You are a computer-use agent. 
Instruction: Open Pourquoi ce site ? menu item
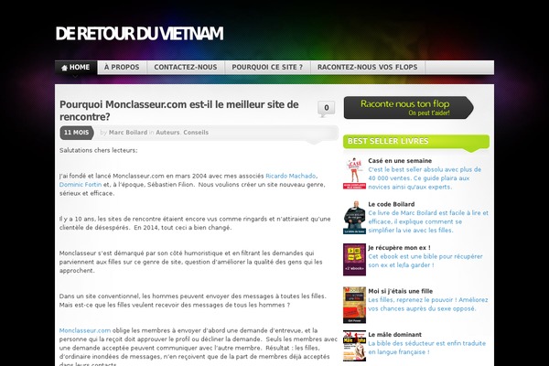(267, 67)
